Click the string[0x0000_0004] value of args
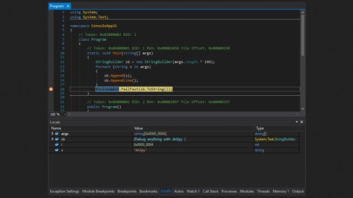 pyautogui.click(x=151, y=134)
